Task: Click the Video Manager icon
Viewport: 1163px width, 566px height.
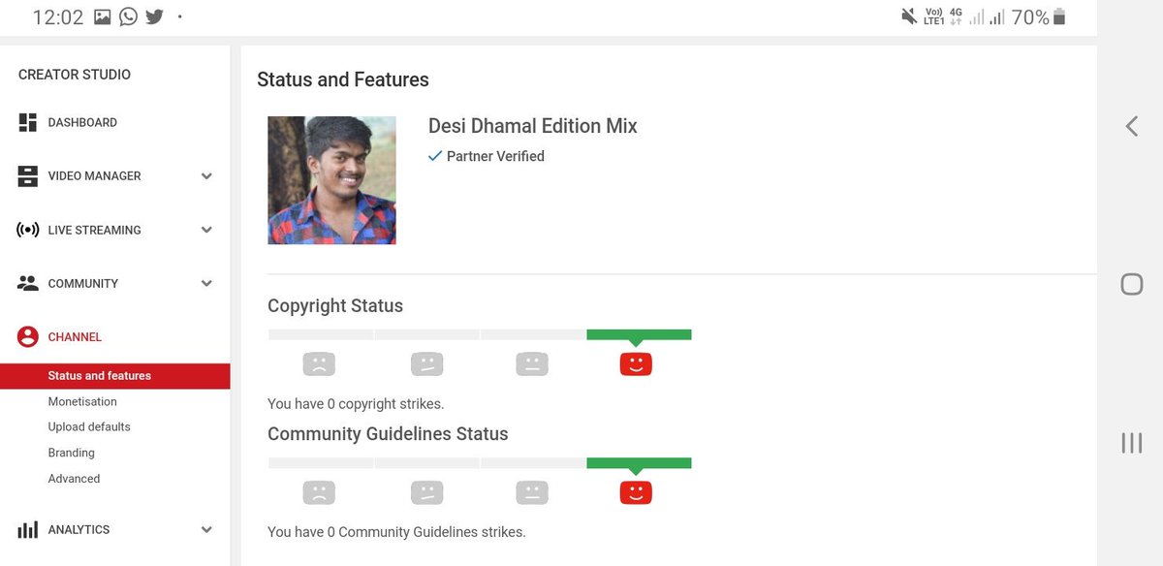Action: tap(27, 176)
